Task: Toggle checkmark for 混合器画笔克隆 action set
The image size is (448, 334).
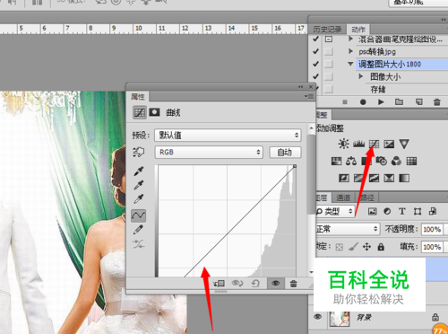Action: [x=315, y=40]
